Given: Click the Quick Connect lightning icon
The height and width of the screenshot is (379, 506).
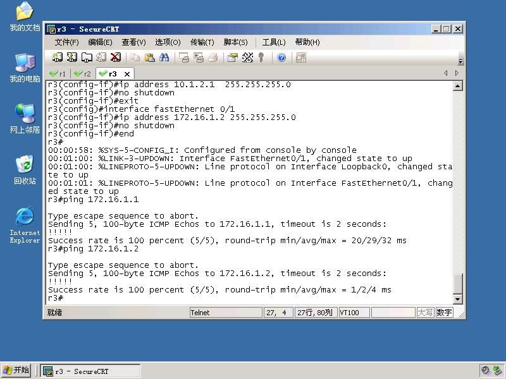Looking at the screenshot, I should click(71, 57).
